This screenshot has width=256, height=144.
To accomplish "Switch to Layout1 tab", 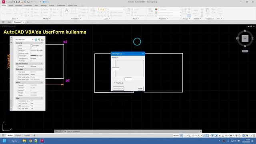I will pyautogui.click(x=18, y=135).
